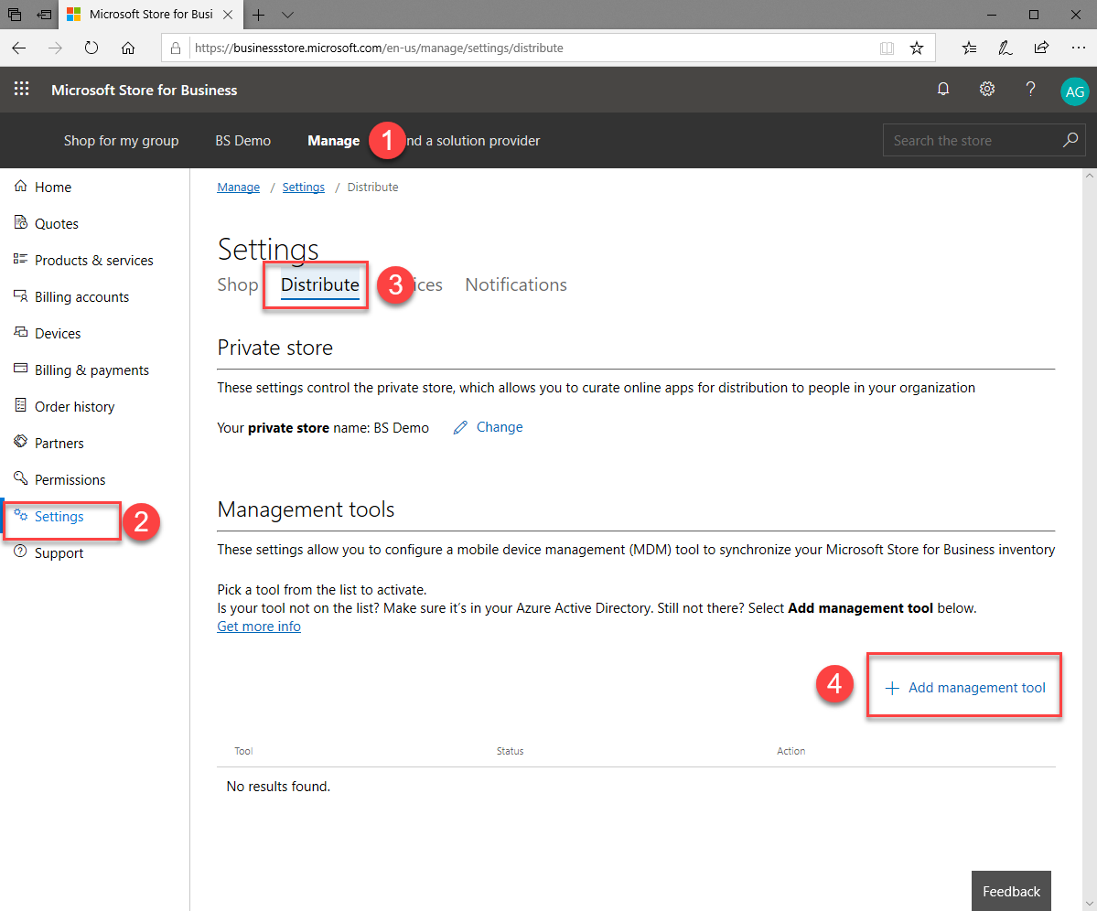The image size is (1097, 911).
Task: Open the app launcher grid icon
Action: (x=22, y=90)
